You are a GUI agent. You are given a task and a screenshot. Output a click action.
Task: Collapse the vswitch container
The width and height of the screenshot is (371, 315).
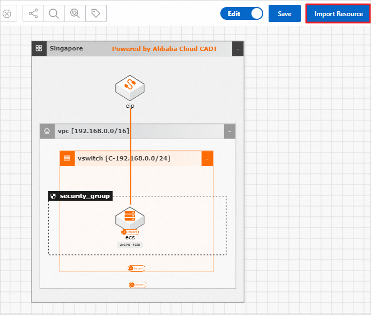(207, 158)
